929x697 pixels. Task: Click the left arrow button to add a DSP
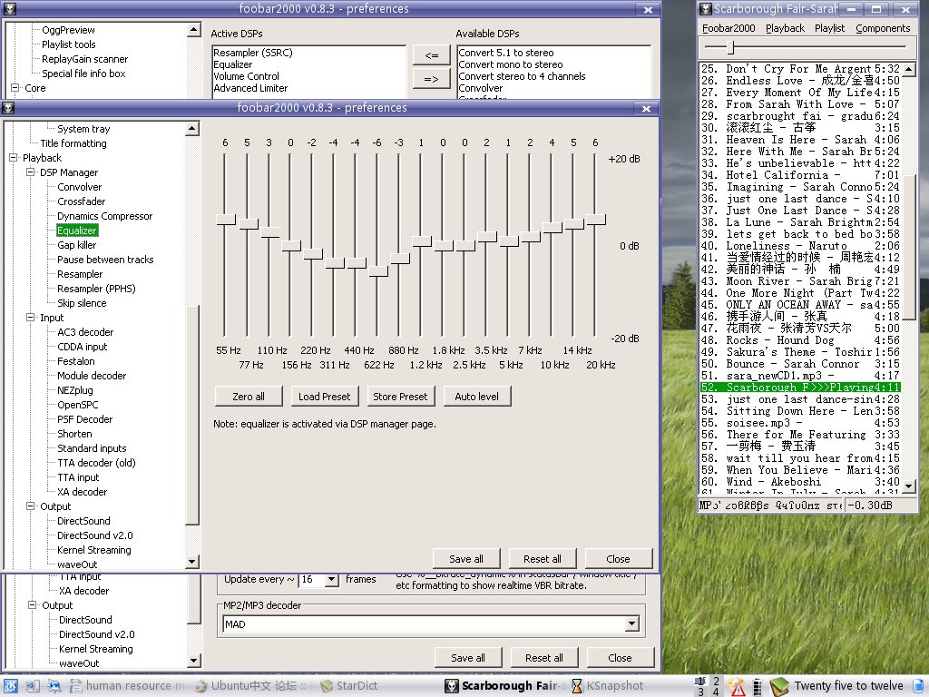(x=432, y=55)
